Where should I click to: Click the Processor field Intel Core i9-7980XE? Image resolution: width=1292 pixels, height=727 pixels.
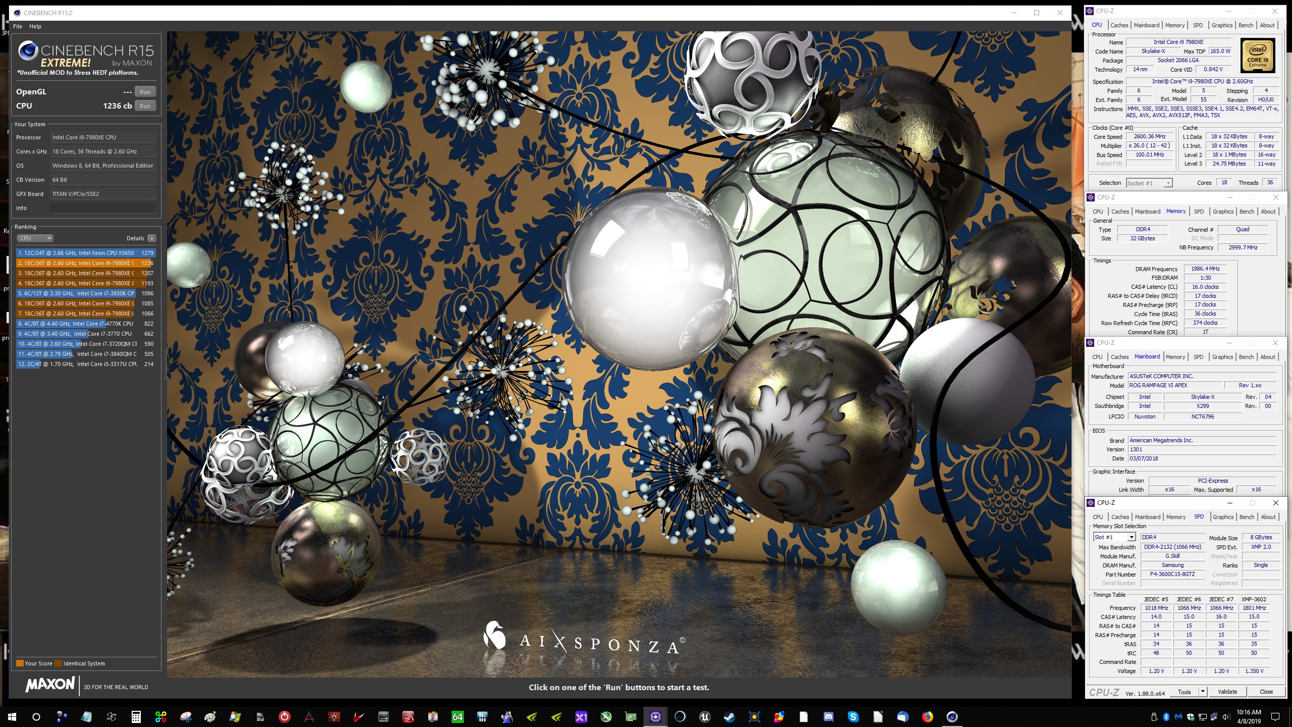tap(102, 137)
